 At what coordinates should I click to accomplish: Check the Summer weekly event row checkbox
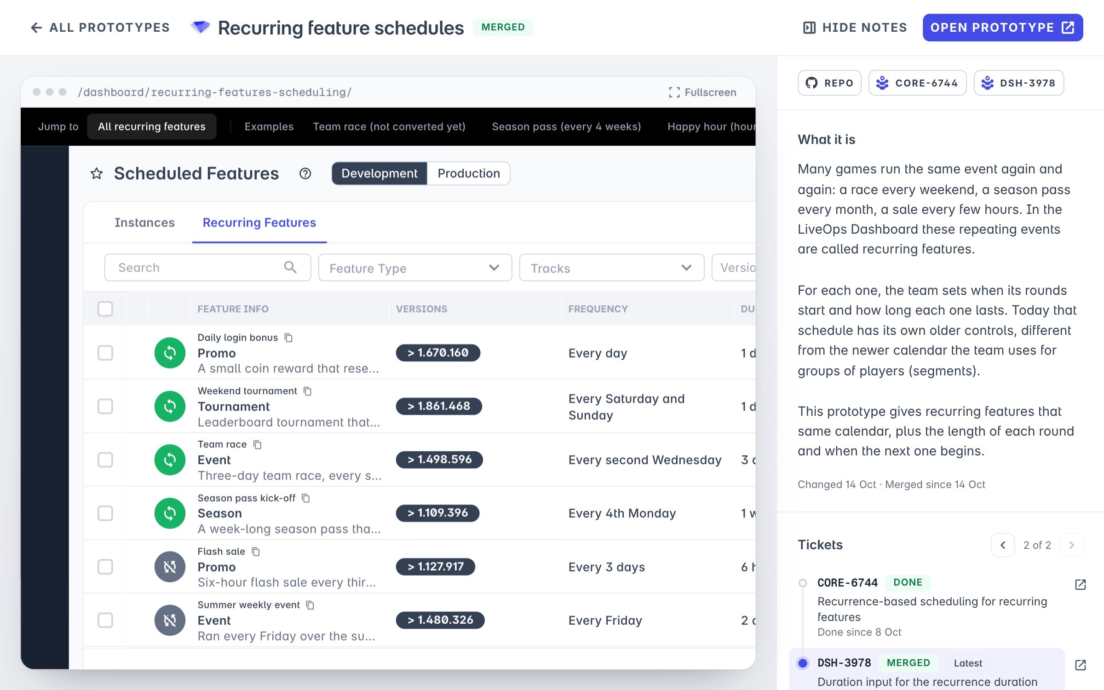[x=105, y=620]
